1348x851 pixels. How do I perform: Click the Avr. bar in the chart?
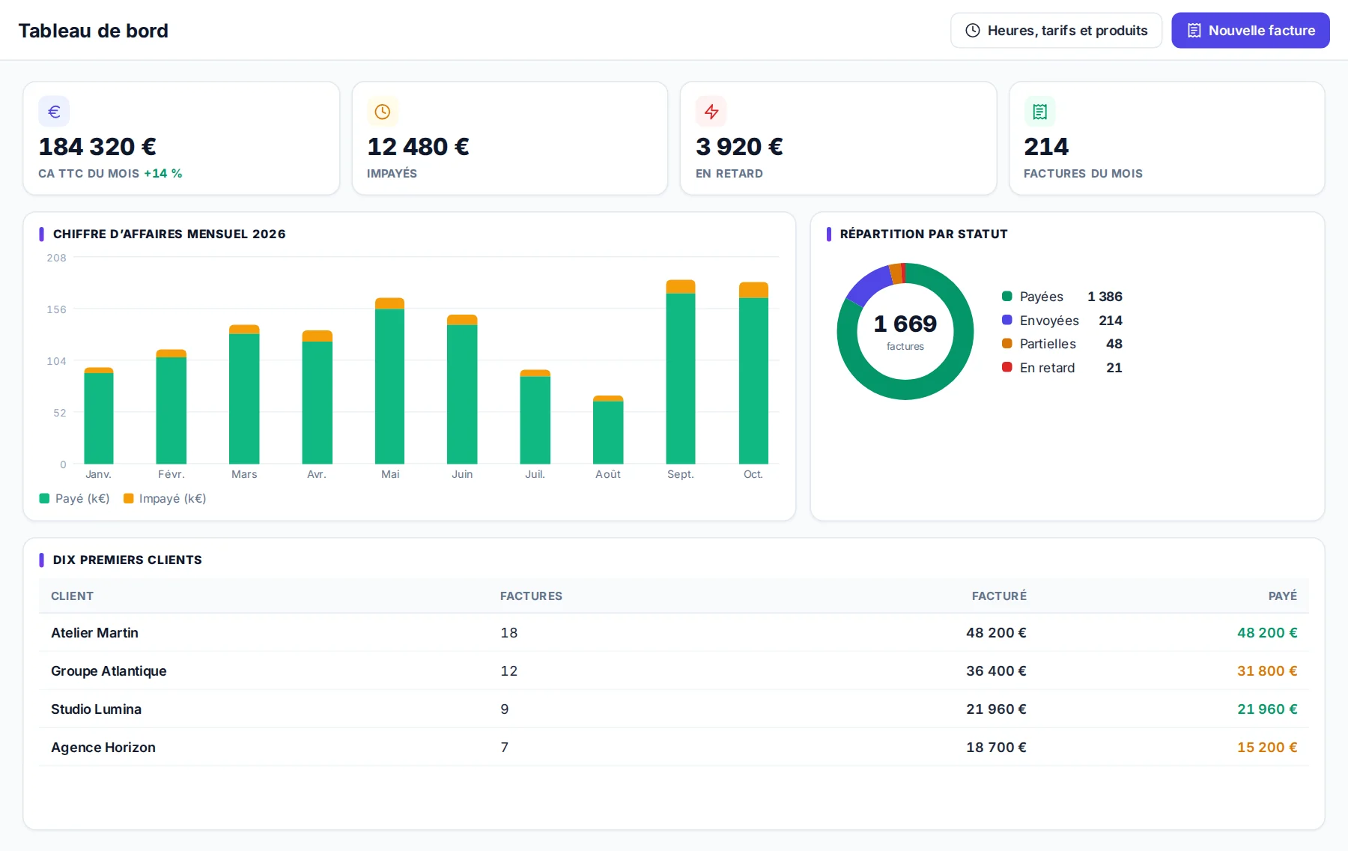click(317, 398)
